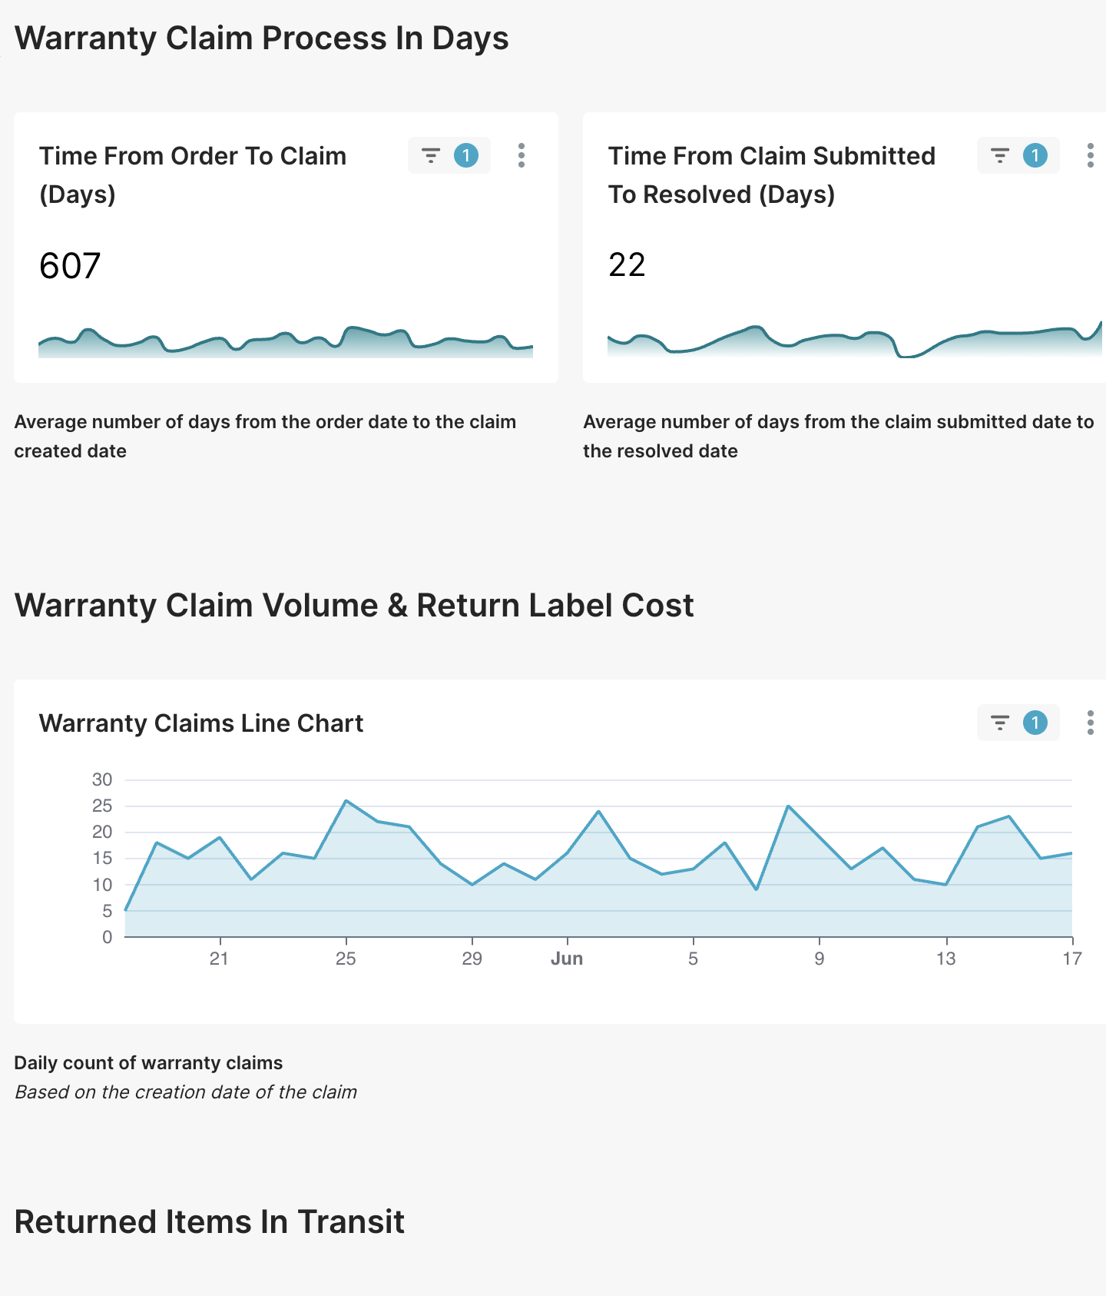Viewport: 1106px width, 1296px height.
Task: Click the peak data point on May 25
Action: coord(346,801)
